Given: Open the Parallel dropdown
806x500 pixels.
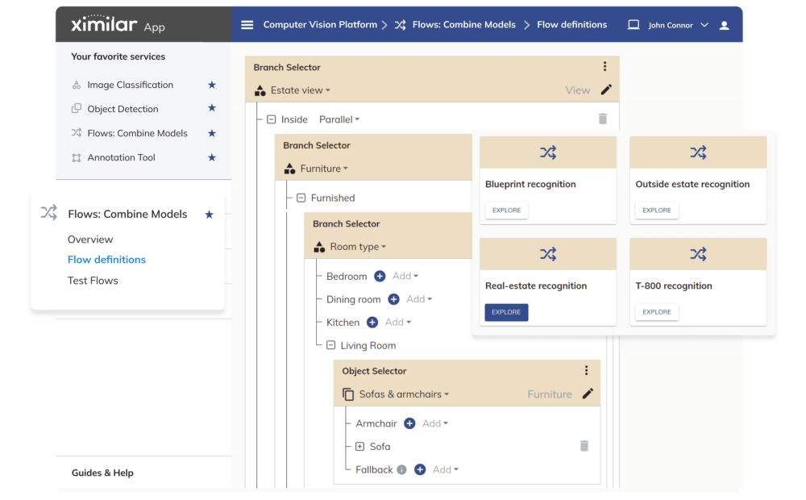Looking at the screenshot, I should [339, 119].
